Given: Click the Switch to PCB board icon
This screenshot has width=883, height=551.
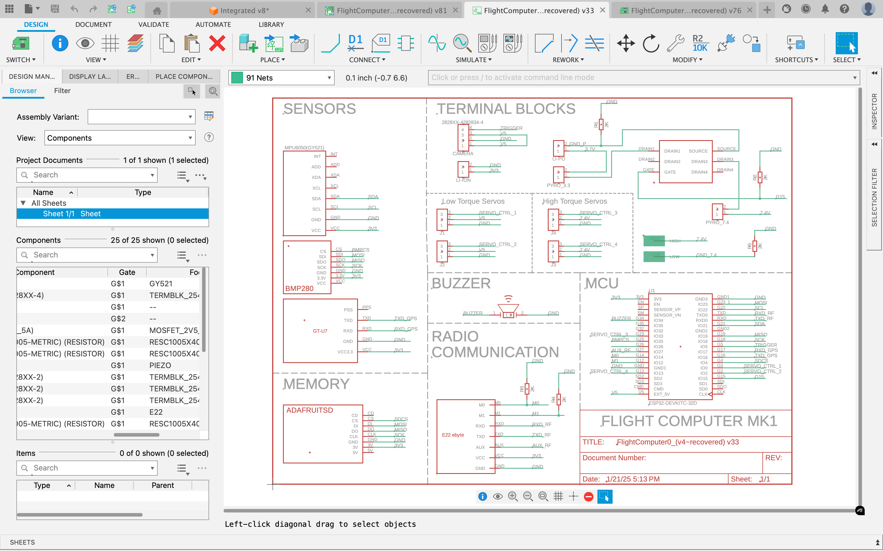Looking at the screenshot, I should (x=21, y=43).
